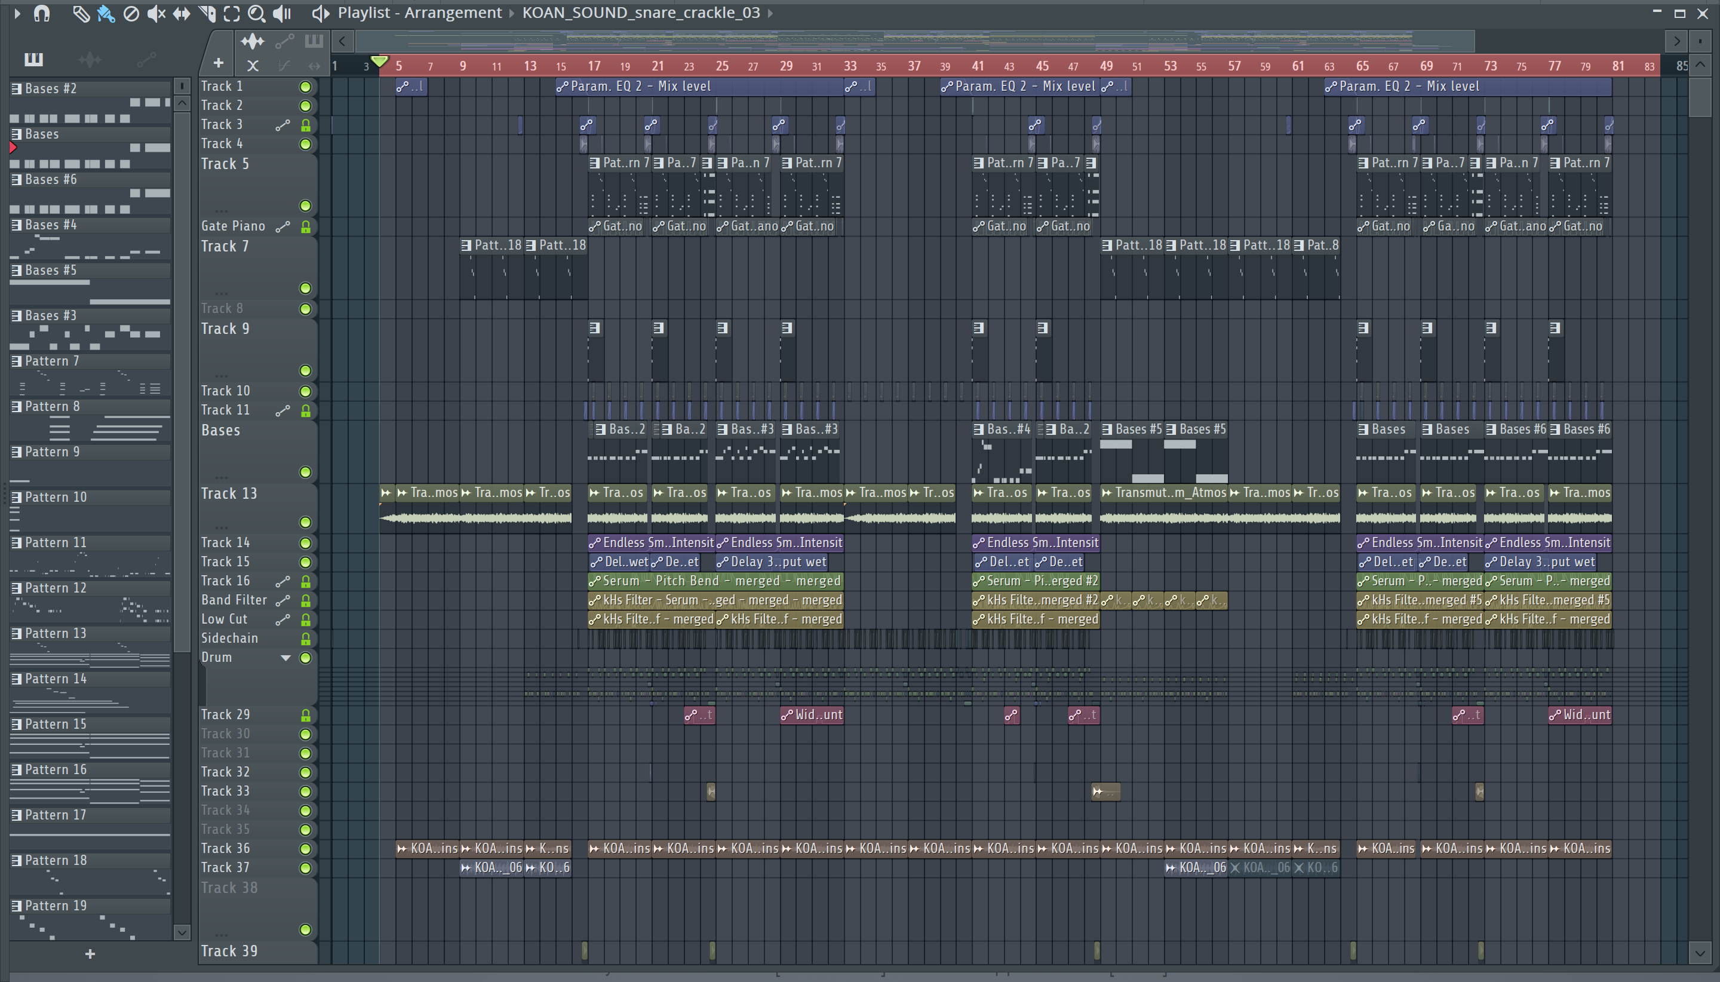Switch clip source to automation
The height and width of the screenshot is (982, 1720).
[x=284, y=41]
